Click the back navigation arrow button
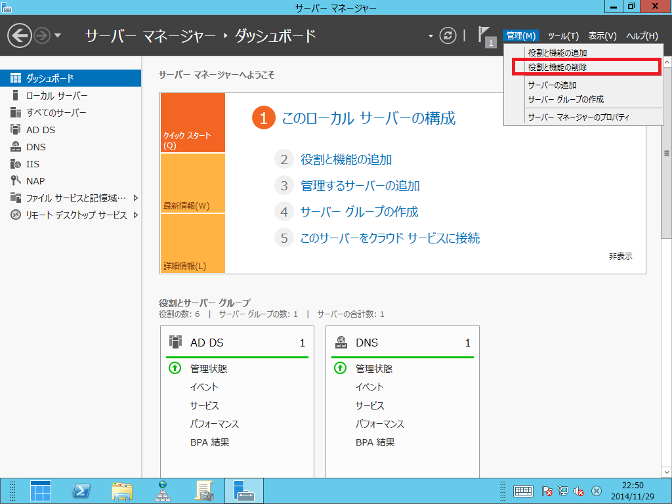 [20, 35]
